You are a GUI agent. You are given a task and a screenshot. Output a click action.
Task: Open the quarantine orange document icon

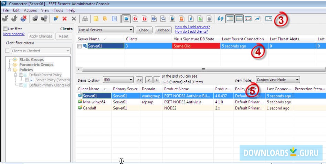[x=182, y=19]
